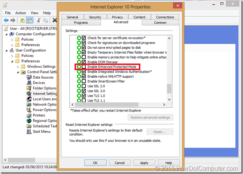
Task: Open the View menu
Action: pos(34,13)
